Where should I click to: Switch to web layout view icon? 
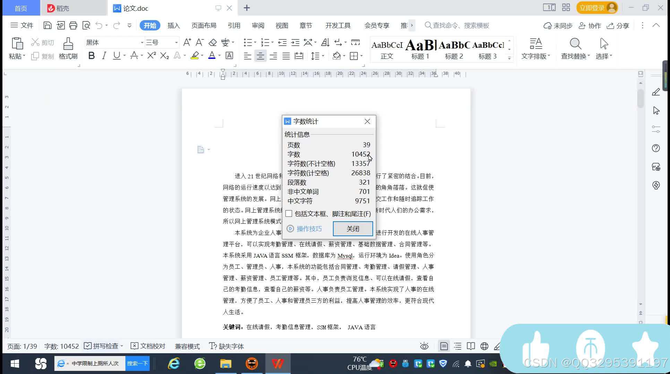point(484,346)
